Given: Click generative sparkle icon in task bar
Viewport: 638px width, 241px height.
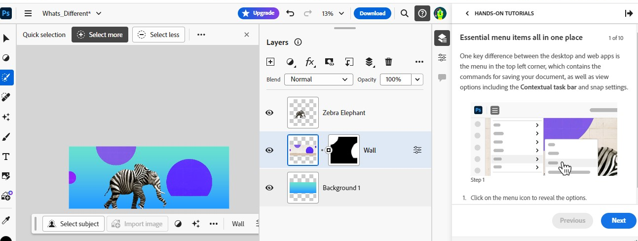Looking at the screenshot, I should (196, 224).
